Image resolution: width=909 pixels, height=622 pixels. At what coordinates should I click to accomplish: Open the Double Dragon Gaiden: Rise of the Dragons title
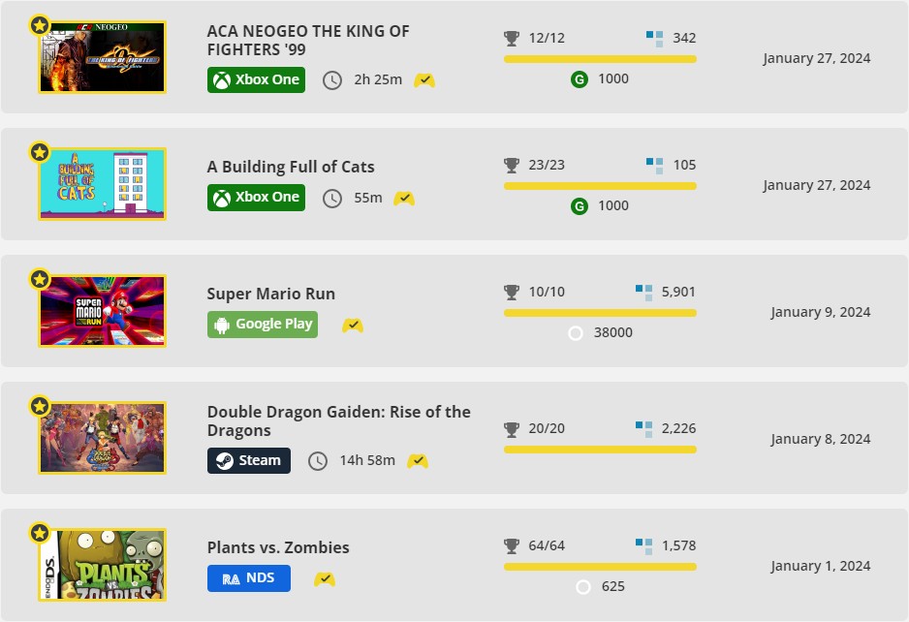(338, 420)
